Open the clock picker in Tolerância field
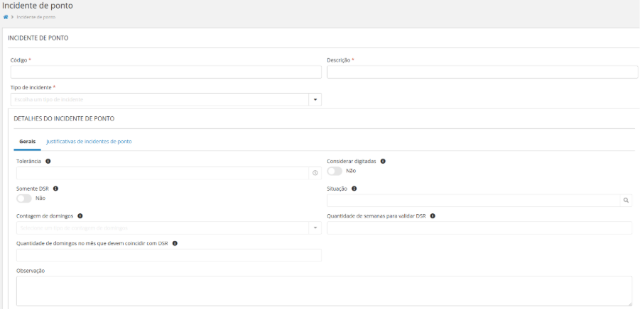Viewport: 640px width, 309px height. coord(315,173)
